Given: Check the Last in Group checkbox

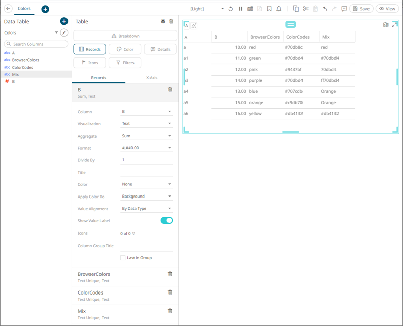Looking at the screenshot, I should 123,258.
